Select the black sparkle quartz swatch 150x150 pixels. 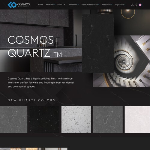[44, 119]
